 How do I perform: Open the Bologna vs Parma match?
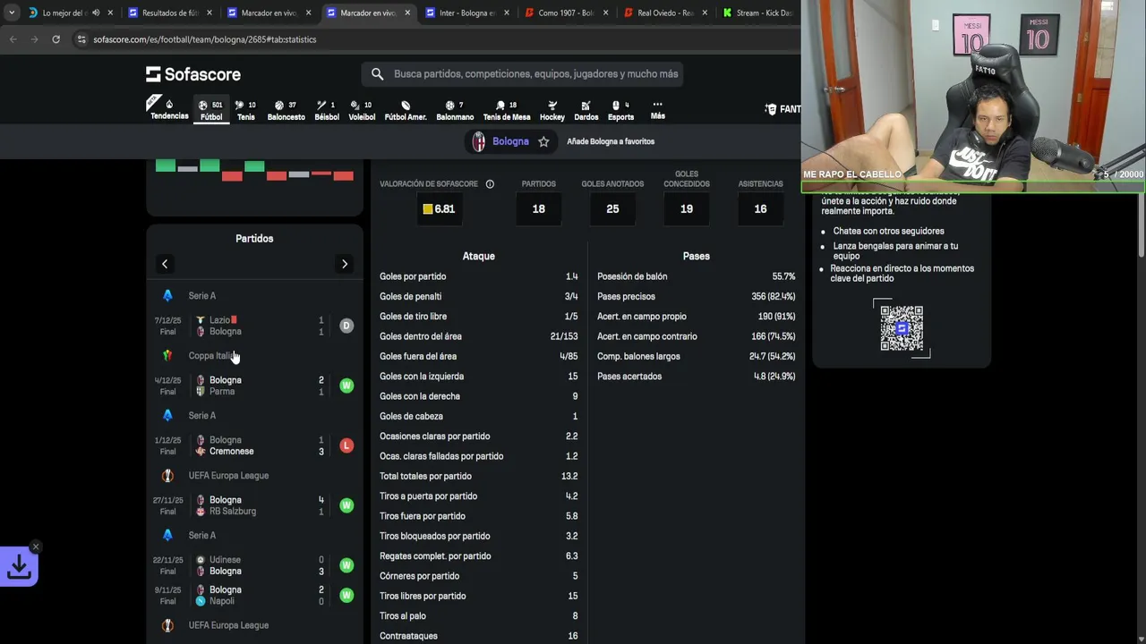[254, 386]
